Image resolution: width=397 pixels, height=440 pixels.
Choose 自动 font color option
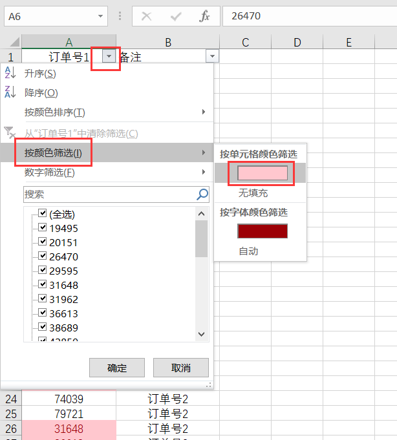point(248,251)
